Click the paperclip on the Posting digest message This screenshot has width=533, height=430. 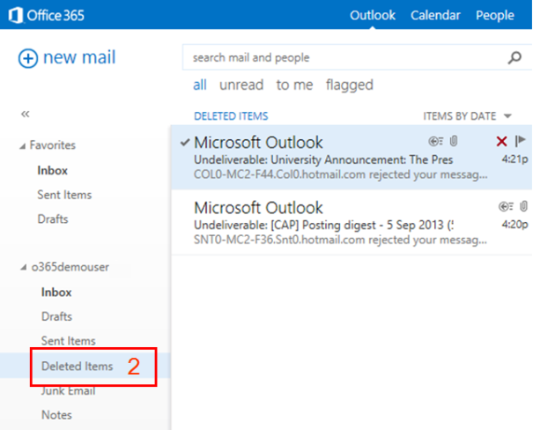[523, 206]
